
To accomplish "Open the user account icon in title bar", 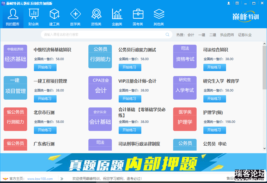I will (229, 3).
